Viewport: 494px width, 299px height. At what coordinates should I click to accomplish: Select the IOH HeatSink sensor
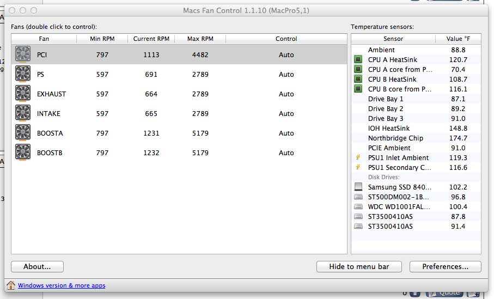click(x=416, y=128)
